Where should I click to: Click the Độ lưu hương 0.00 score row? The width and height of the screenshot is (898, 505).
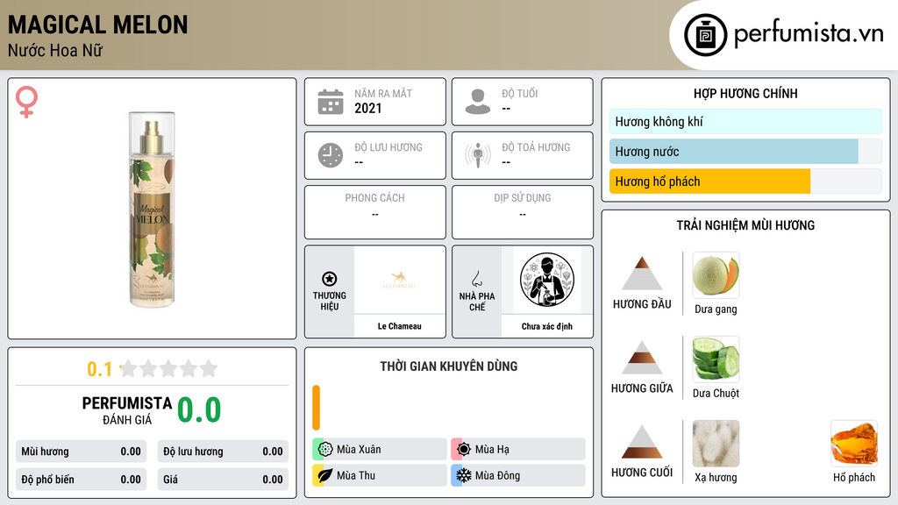tap(223, 452)
